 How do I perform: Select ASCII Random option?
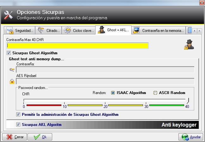(155, 93)
